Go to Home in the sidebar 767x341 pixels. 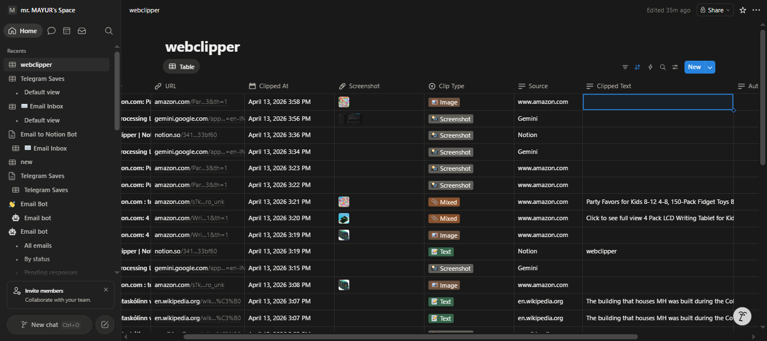click(x=23, y=31)
